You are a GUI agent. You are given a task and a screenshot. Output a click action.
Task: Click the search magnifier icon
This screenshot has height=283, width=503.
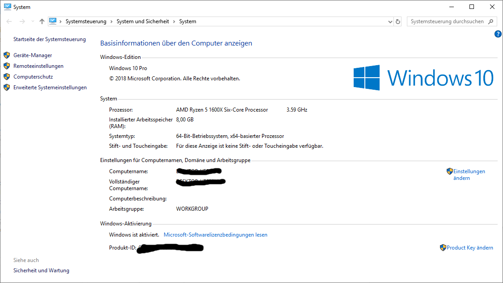point(491,21)
